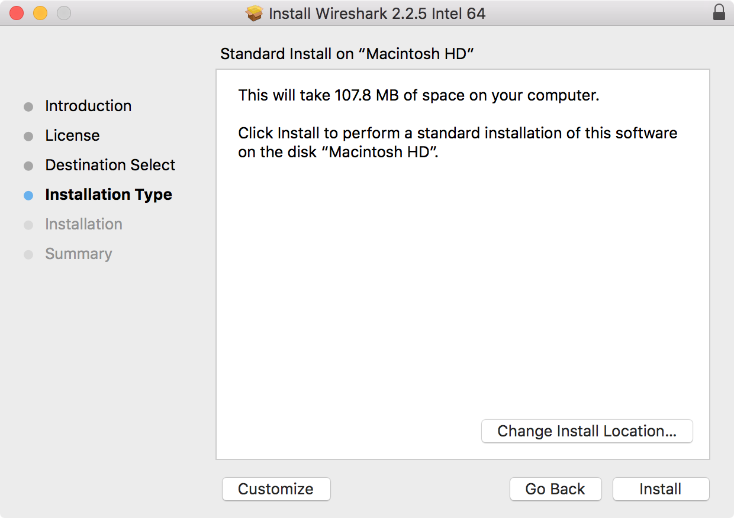Select the Introduction step in the sidebar

click(88, 106)
